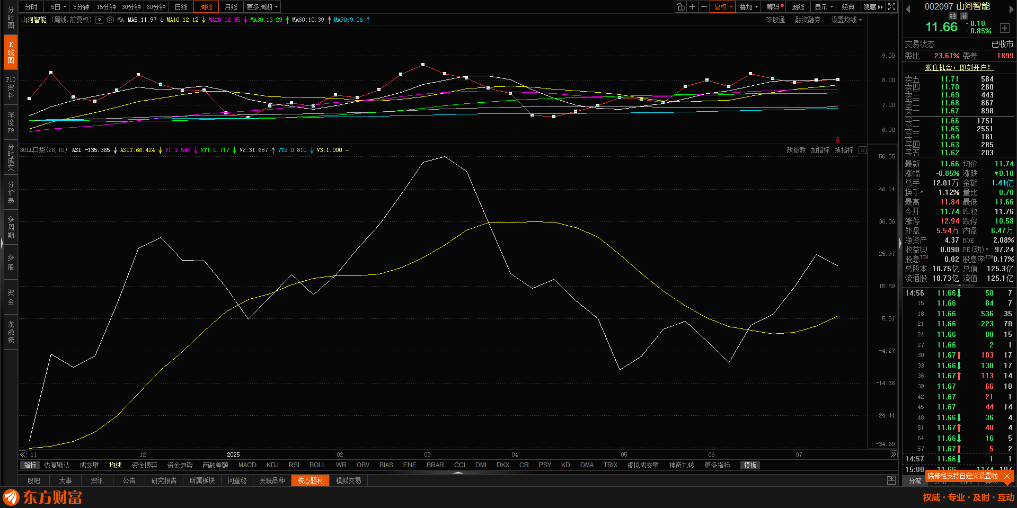Screen dimensions: 1017x508
Task: Switch to the 日线 daily chart tab
Action: [181, 7]
